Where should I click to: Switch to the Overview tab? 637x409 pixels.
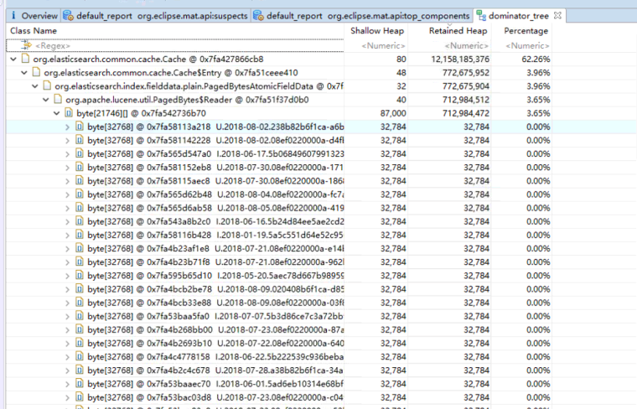pyautogui.click(x=34, y=16)
